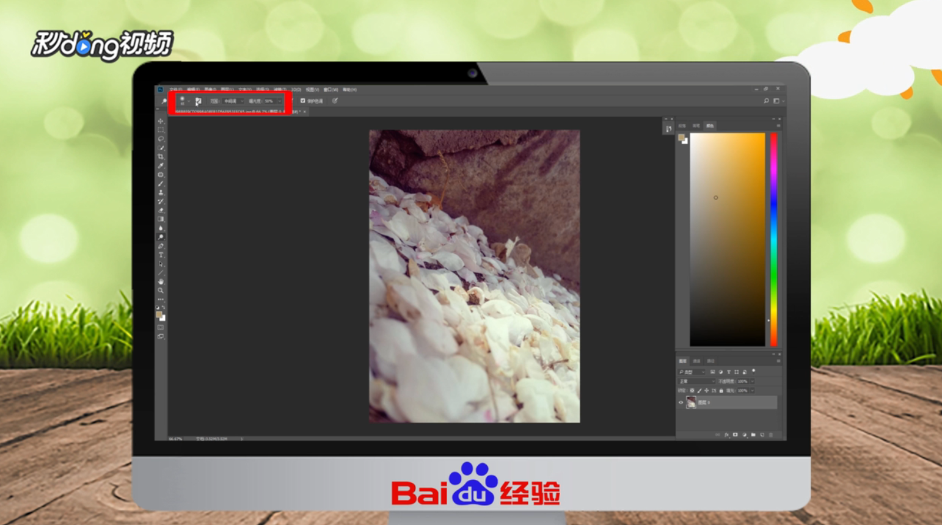Open the 图像(I) menu
Image resolution: width=942 pixels, height=525 pixels.
[x=210, y=90]
